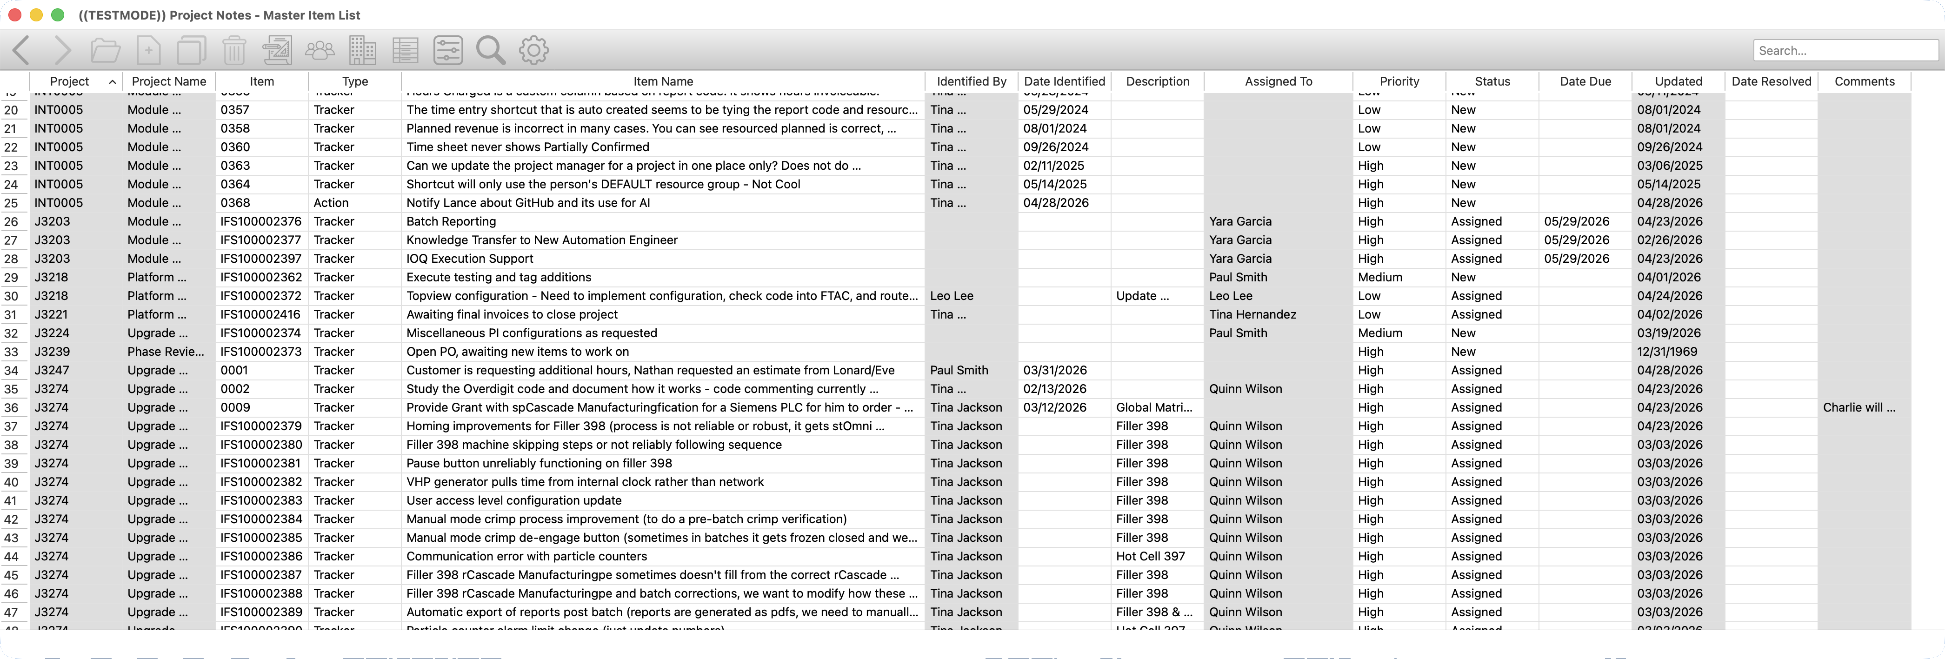
Task: Sort by the Priority column header
Action: point(1399,81)
